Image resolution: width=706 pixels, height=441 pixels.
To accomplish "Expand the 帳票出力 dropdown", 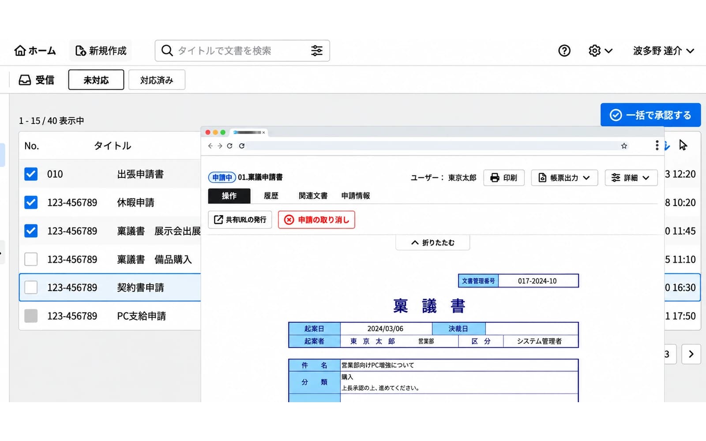I will [x=564, y=178].
